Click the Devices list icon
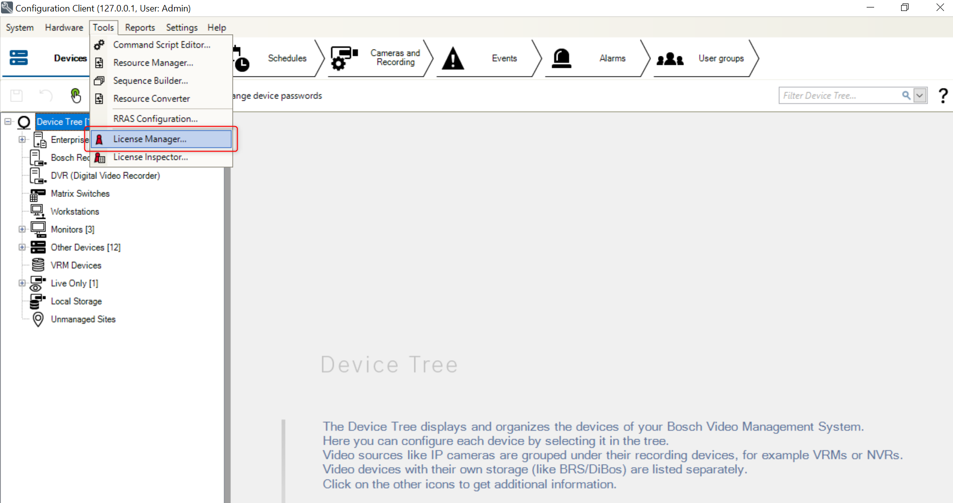 [19, 58]
